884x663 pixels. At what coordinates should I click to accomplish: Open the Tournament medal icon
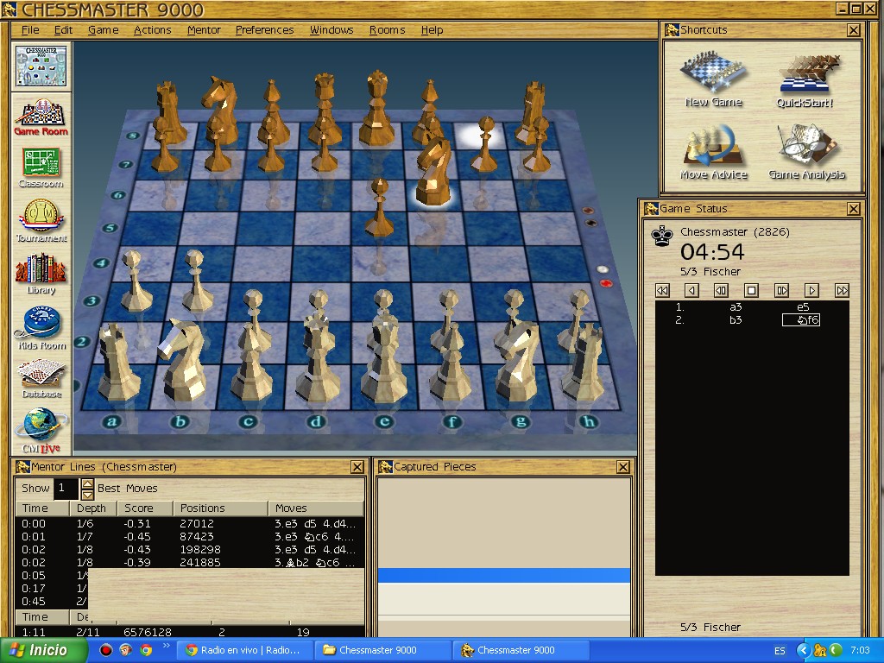[41, 220]
